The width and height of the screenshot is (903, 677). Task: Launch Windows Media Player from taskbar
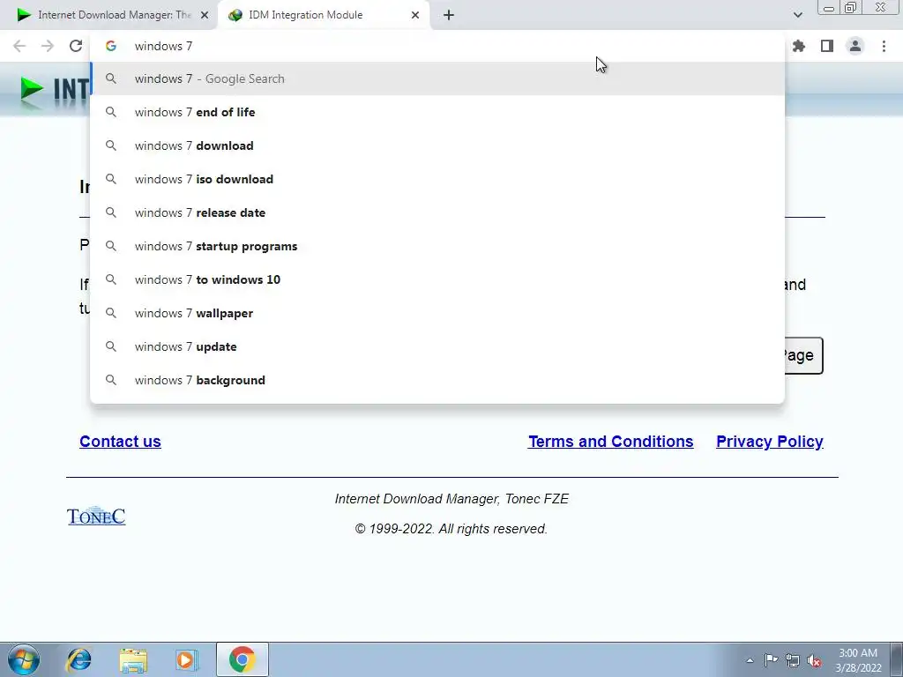[187, 659]
